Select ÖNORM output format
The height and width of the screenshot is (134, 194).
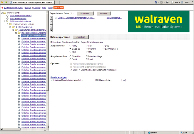pos(87,49)
